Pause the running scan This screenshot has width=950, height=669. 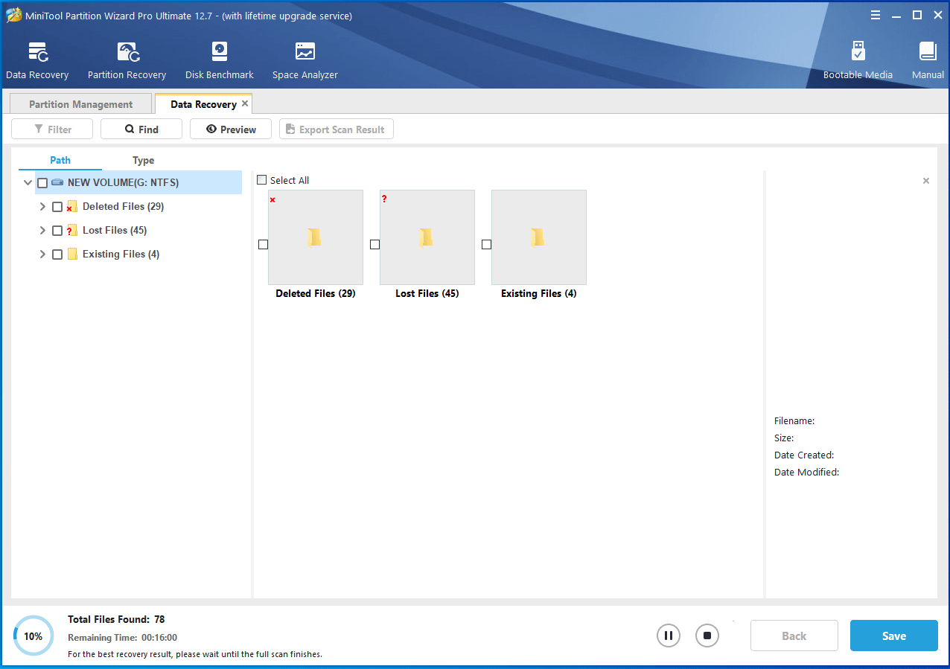(x=669, y=636)
